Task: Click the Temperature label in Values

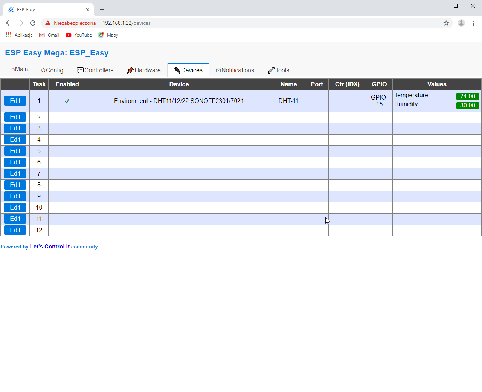Action: coord(412,95)
